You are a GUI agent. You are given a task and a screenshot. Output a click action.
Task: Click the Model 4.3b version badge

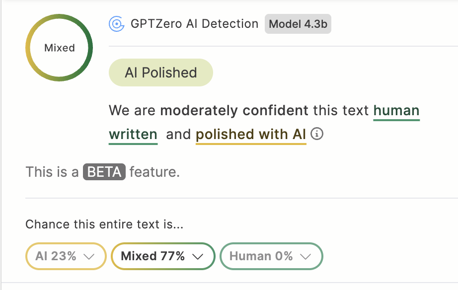(x=298, y=24)
